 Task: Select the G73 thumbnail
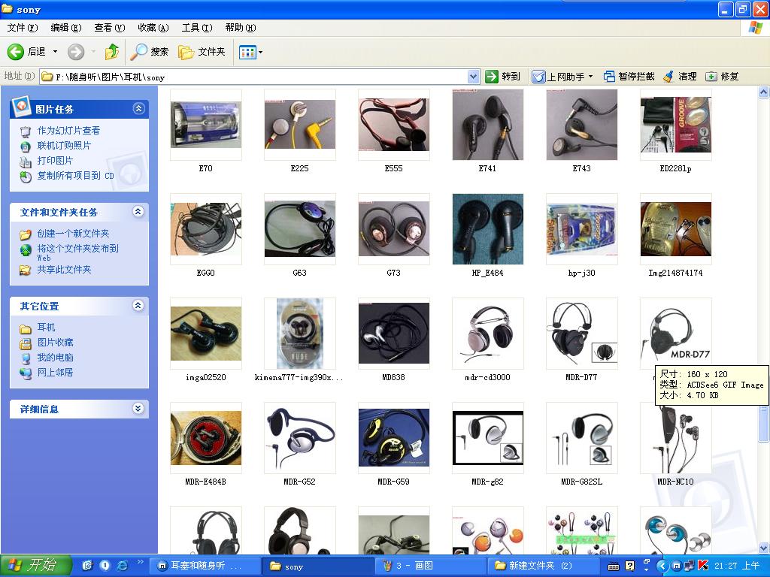[x=394, y=229]
